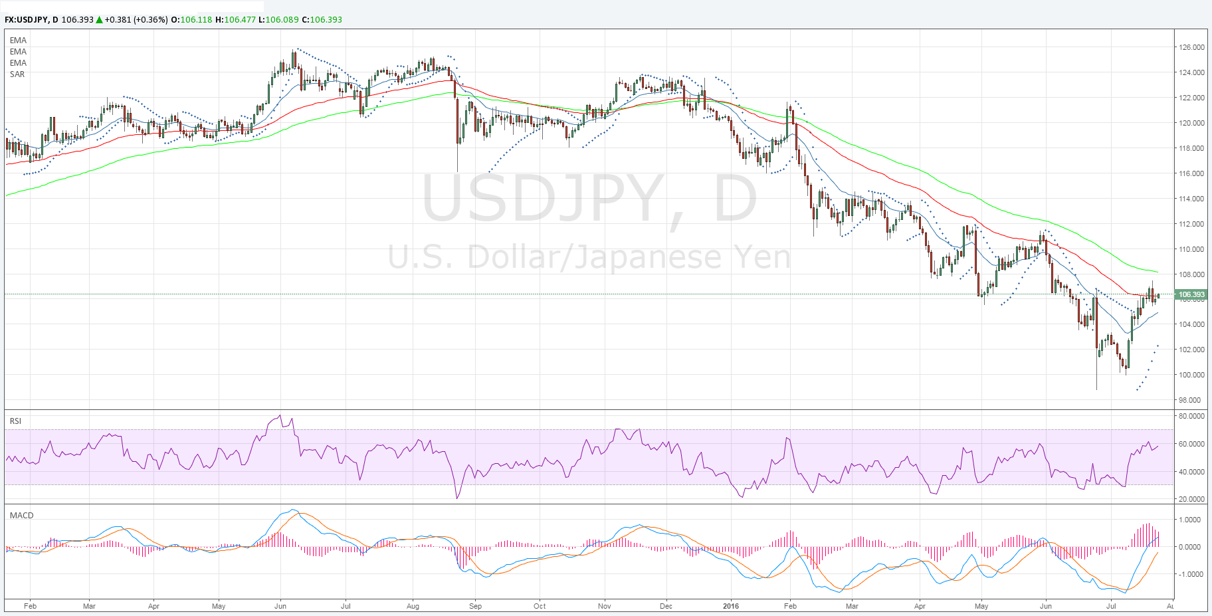Image resolution: width=1212 pixels, height=616 pixels.
Task: Select the SAR indicator legend label
Action: tap(17, 74)
